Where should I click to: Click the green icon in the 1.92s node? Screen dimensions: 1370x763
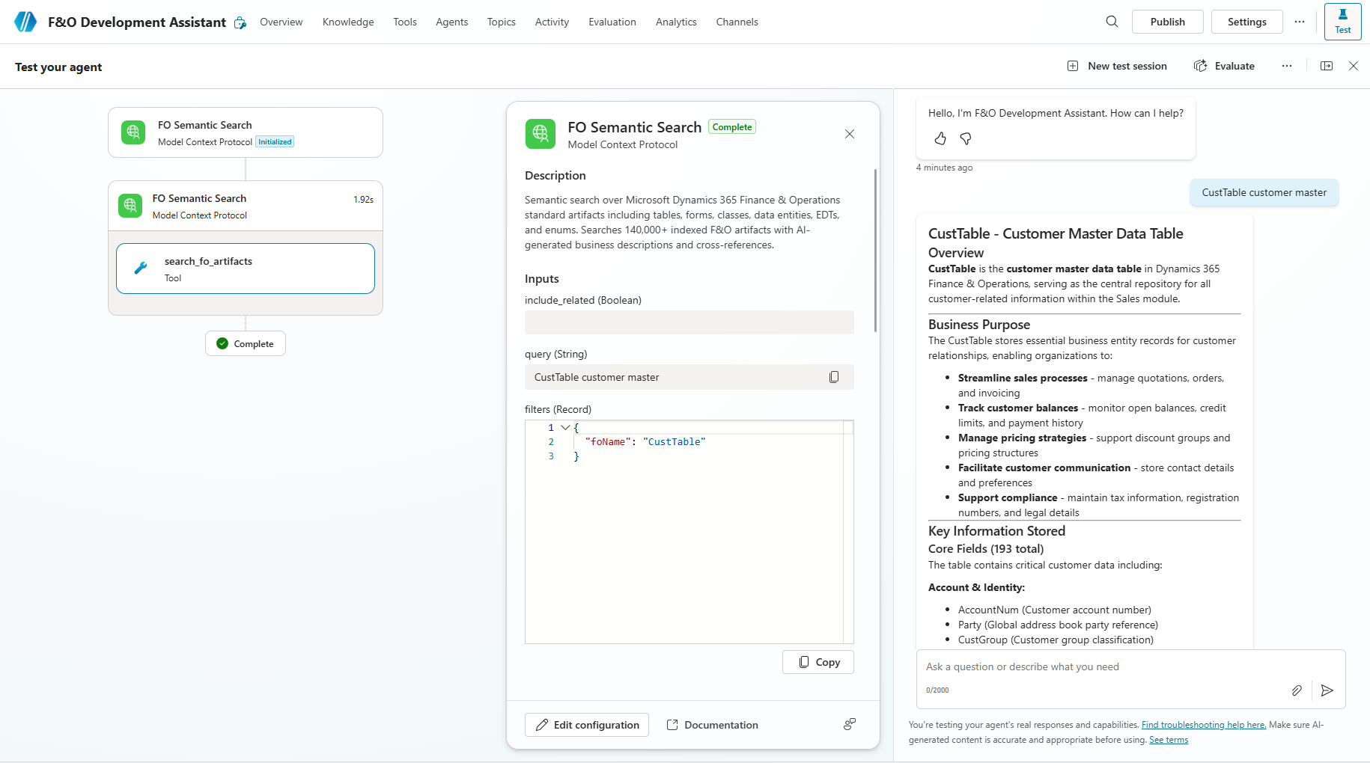coord(130,206)
